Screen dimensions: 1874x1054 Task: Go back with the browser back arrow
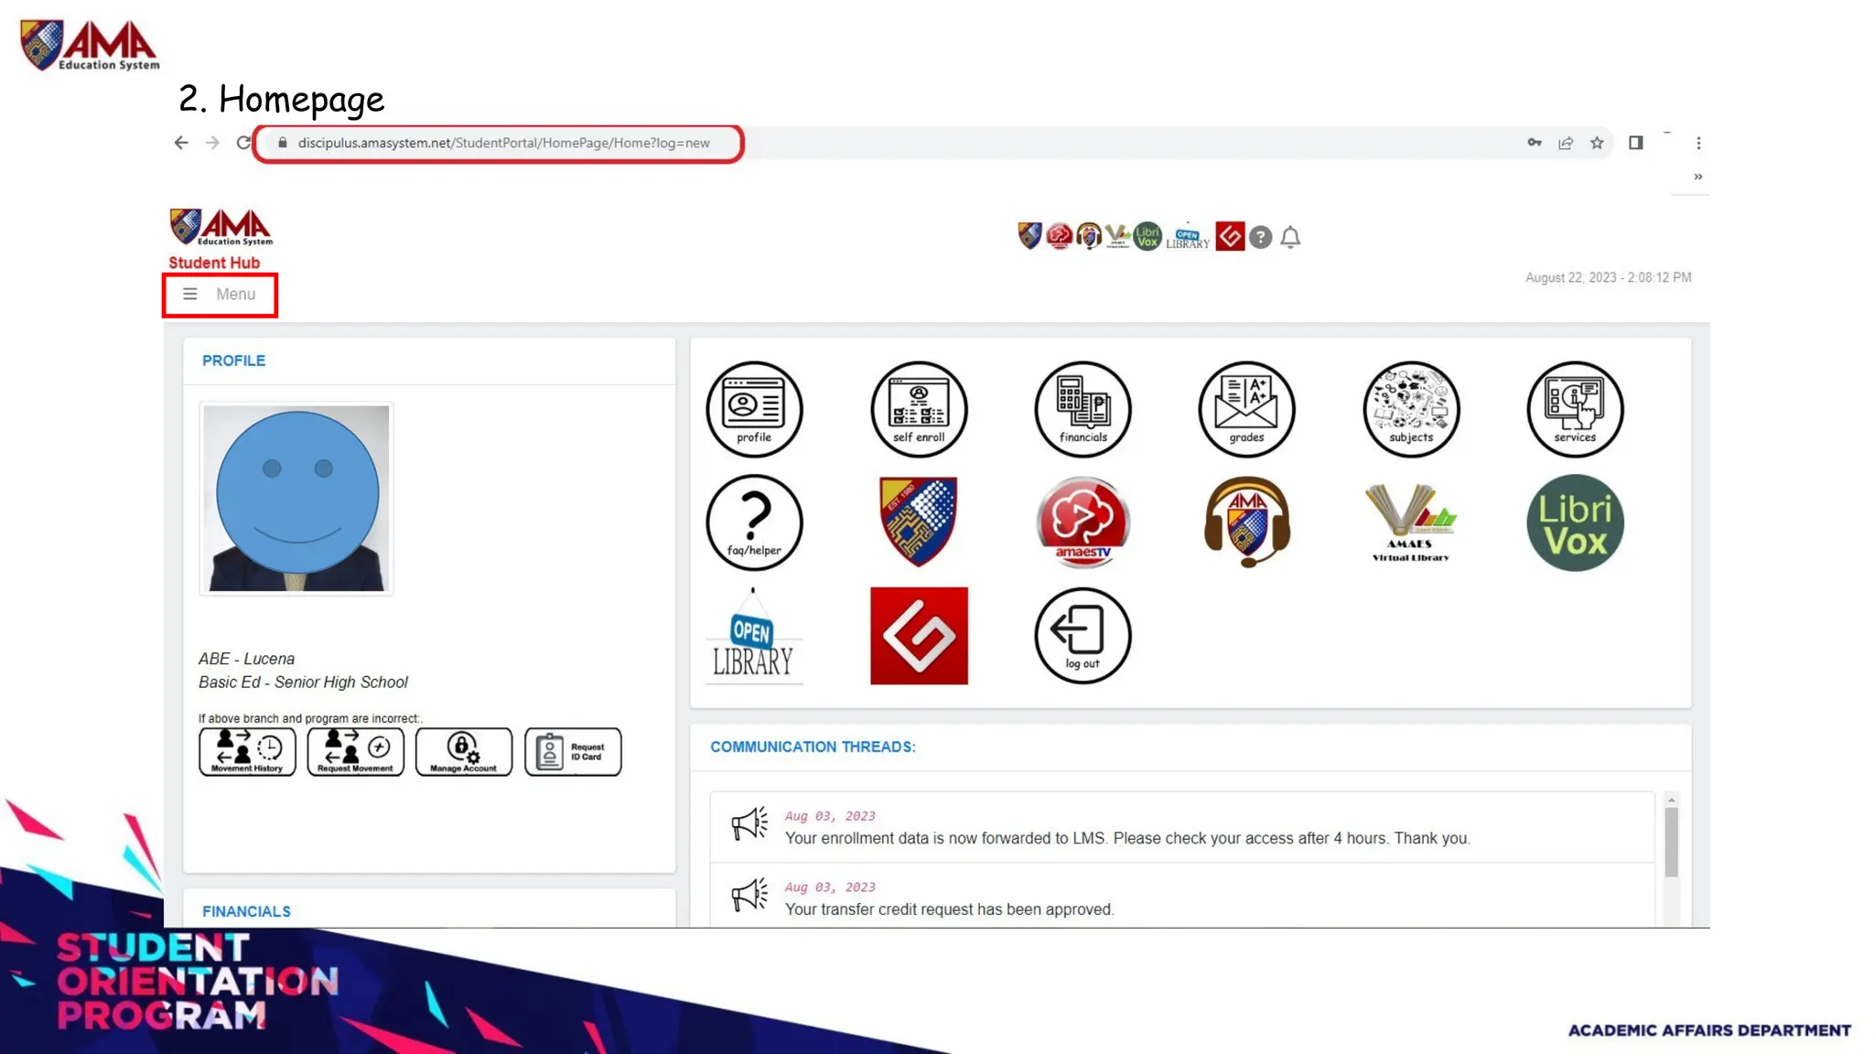click(x=181, y=144)
